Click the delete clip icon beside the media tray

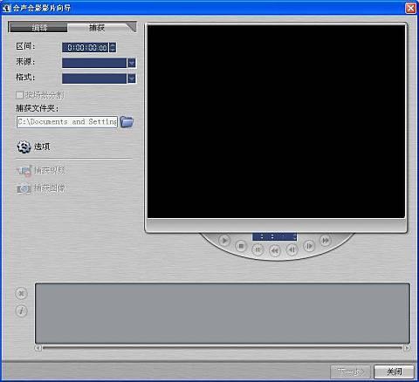21,293
